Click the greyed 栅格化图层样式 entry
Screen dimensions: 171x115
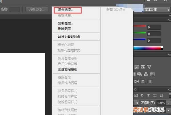coord(69,50)
